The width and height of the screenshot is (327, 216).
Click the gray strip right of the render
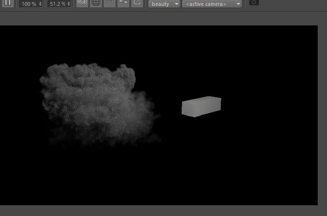(x=323, y=114)
